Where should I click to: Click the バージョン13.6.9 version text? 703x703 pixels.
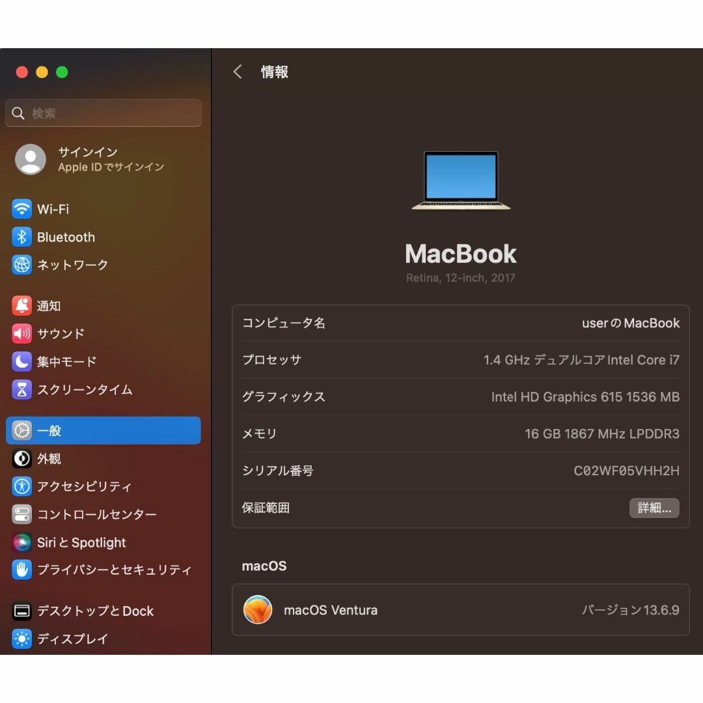(630, 610)
